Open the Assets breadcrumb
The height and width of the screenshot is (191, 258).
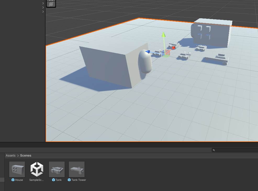[x=10, y=155]
